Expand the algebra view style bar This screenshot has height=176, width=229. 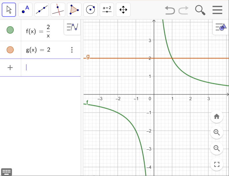72,27
